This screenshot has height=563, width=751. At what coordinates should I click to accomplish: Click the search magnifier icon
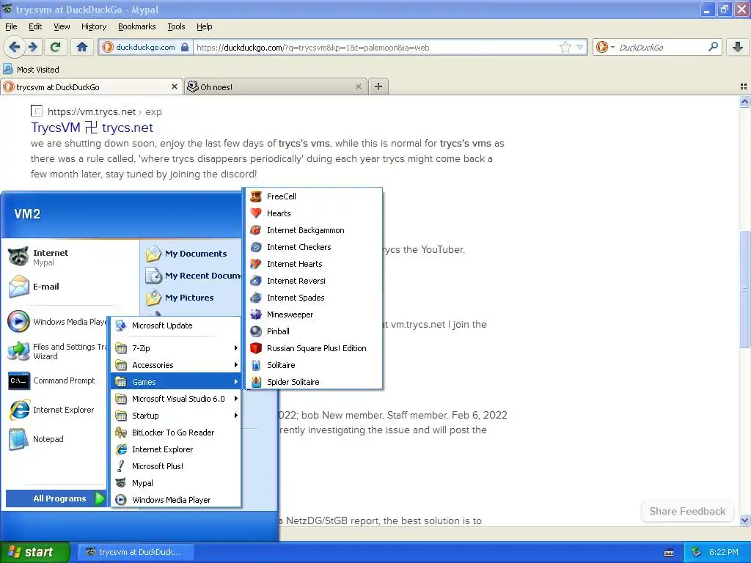713,47
